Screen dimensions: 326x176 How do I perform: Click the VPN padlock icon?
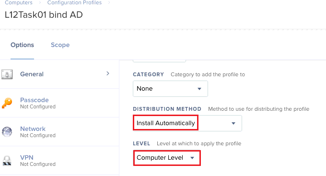(7, 161)
